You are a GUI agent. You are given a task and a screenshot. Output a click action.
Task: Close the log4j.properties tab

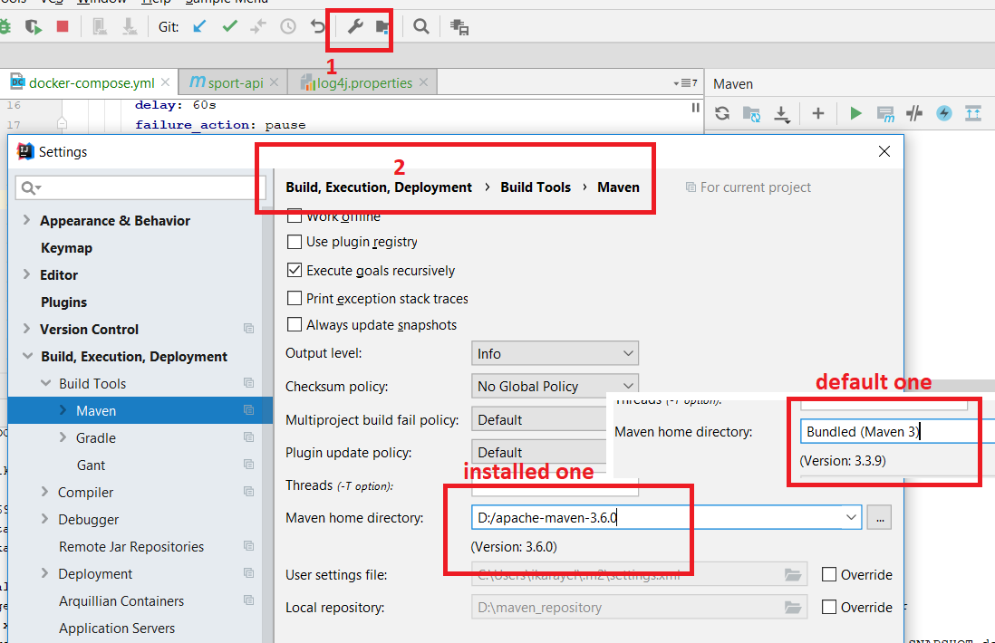(424, 82)
